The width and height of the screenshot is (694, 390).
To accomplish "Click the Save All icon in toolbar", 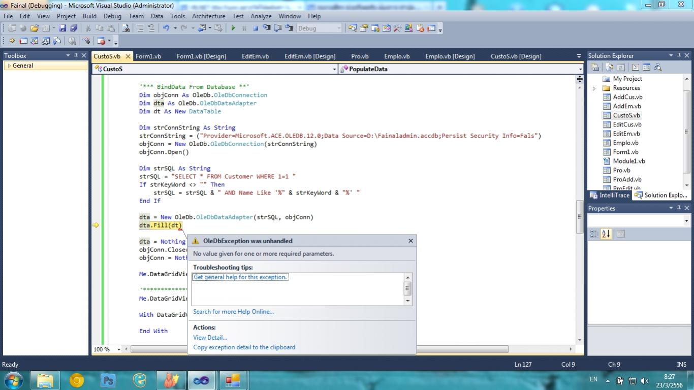I will click(x=74, y=28).
